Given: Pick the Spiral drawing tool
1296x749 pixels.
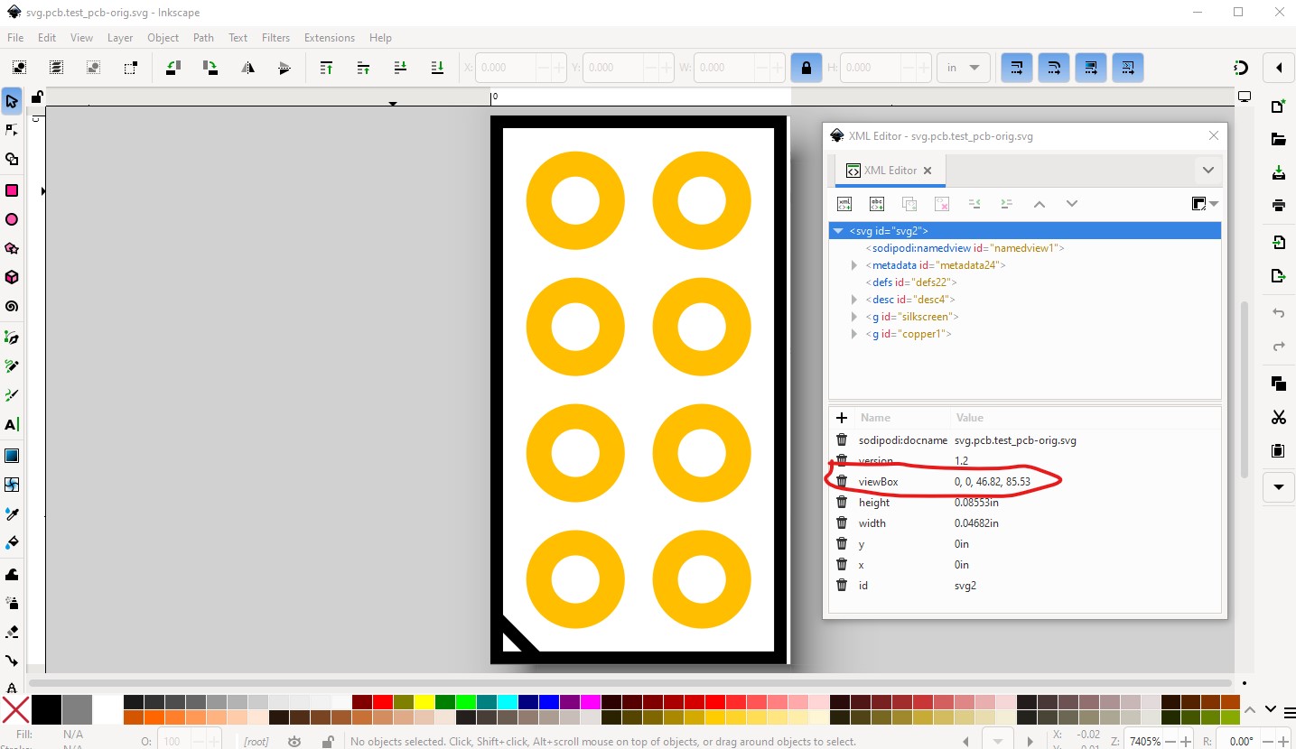Looking at the screenshot, I should [12, 307].
